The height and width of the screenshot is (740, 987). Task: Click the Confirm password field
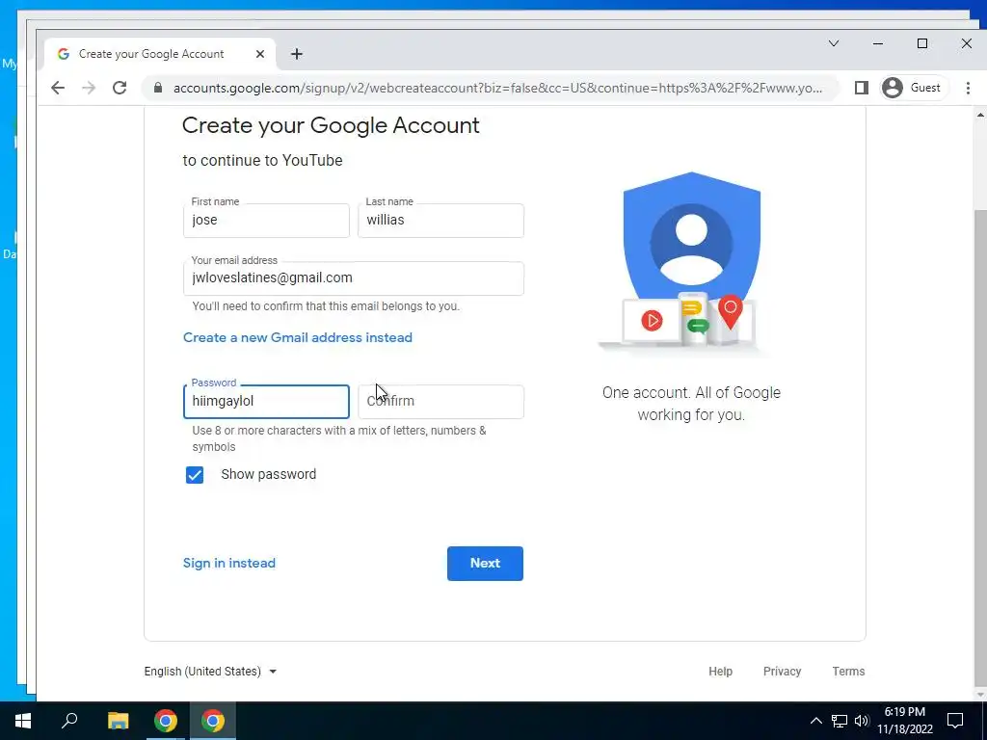coord(440,402)
